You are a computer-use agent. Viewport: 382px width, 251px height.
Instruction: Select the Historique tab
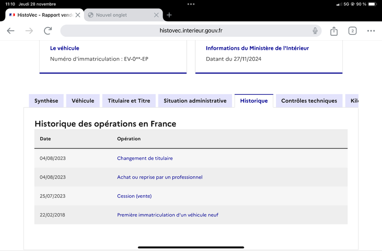254,101
